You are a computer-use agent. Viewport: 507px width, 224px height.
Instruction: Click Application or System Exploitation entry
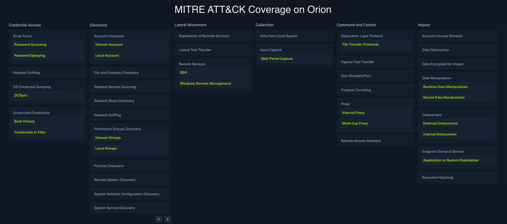click(x=451, y=160)
